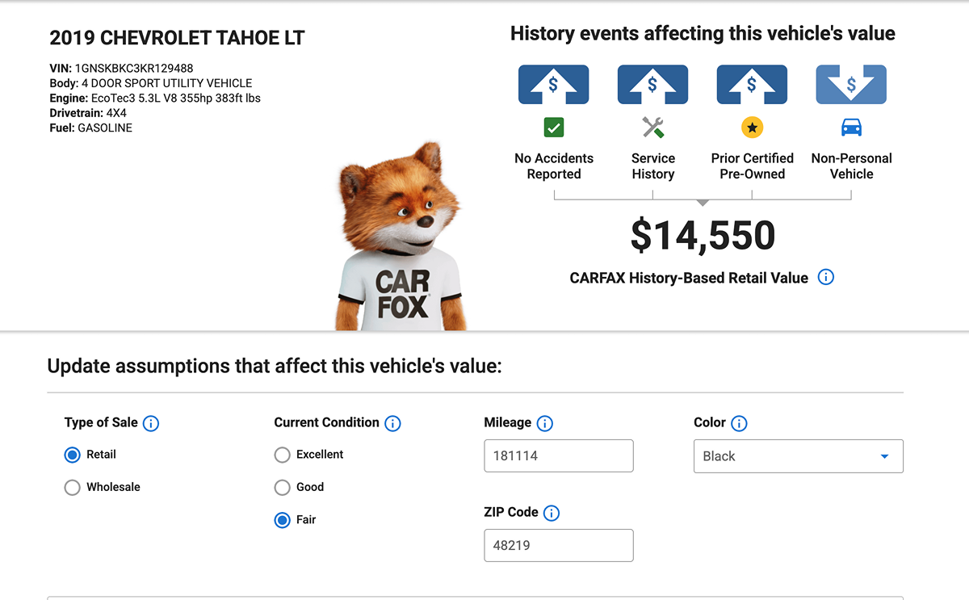969x600 pixels.
Task: Show info tooltip for Type of Sale
Action: pos(151,423)
